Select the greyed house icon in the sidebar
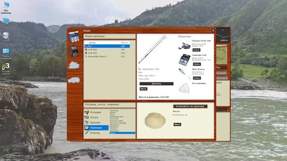The width and height of the screenshot is (287, 161). [x=74, y=65]
